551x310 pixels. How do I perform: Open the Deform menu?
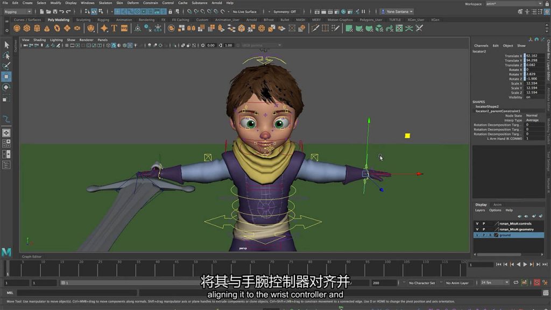pyautogui.click(x=133, y=3)
